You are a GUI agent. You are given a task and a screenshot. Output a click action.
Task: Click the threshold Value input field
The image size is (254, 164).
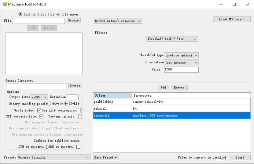pyautogui.click(x=181, y=70)
